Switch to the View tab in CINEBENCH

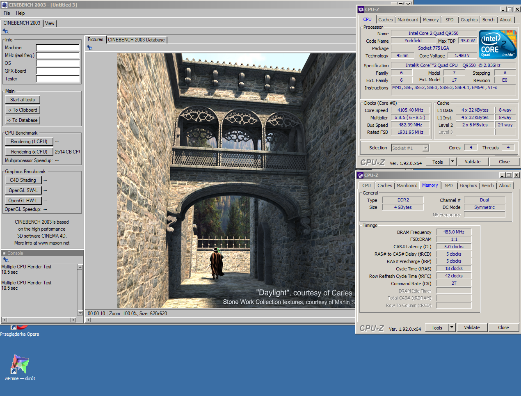point(50,23)
